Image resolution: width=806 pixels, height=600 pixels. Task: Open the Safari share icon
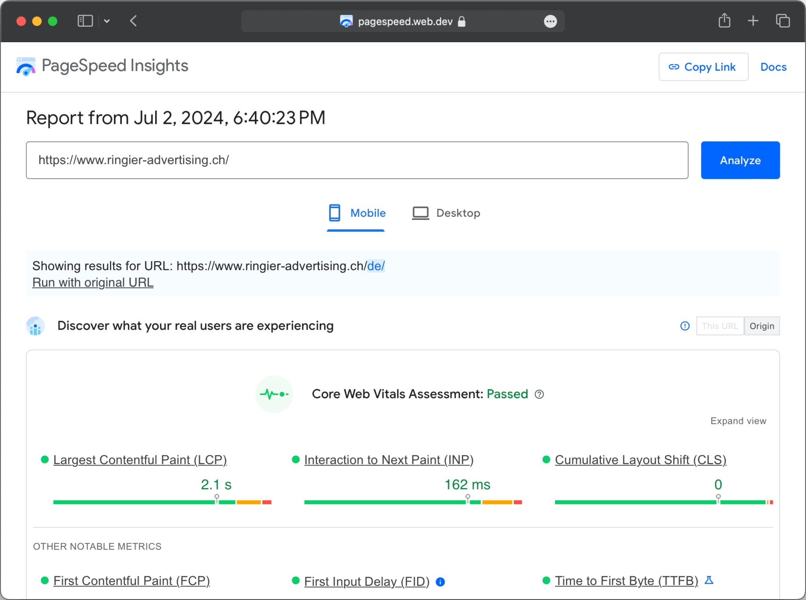tap(724, 21)
